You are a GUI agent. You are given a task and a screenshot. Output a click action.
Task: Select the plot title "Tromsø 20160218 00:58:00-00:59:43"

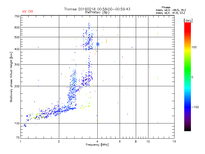pyautogui.click(x=97, y=9)
